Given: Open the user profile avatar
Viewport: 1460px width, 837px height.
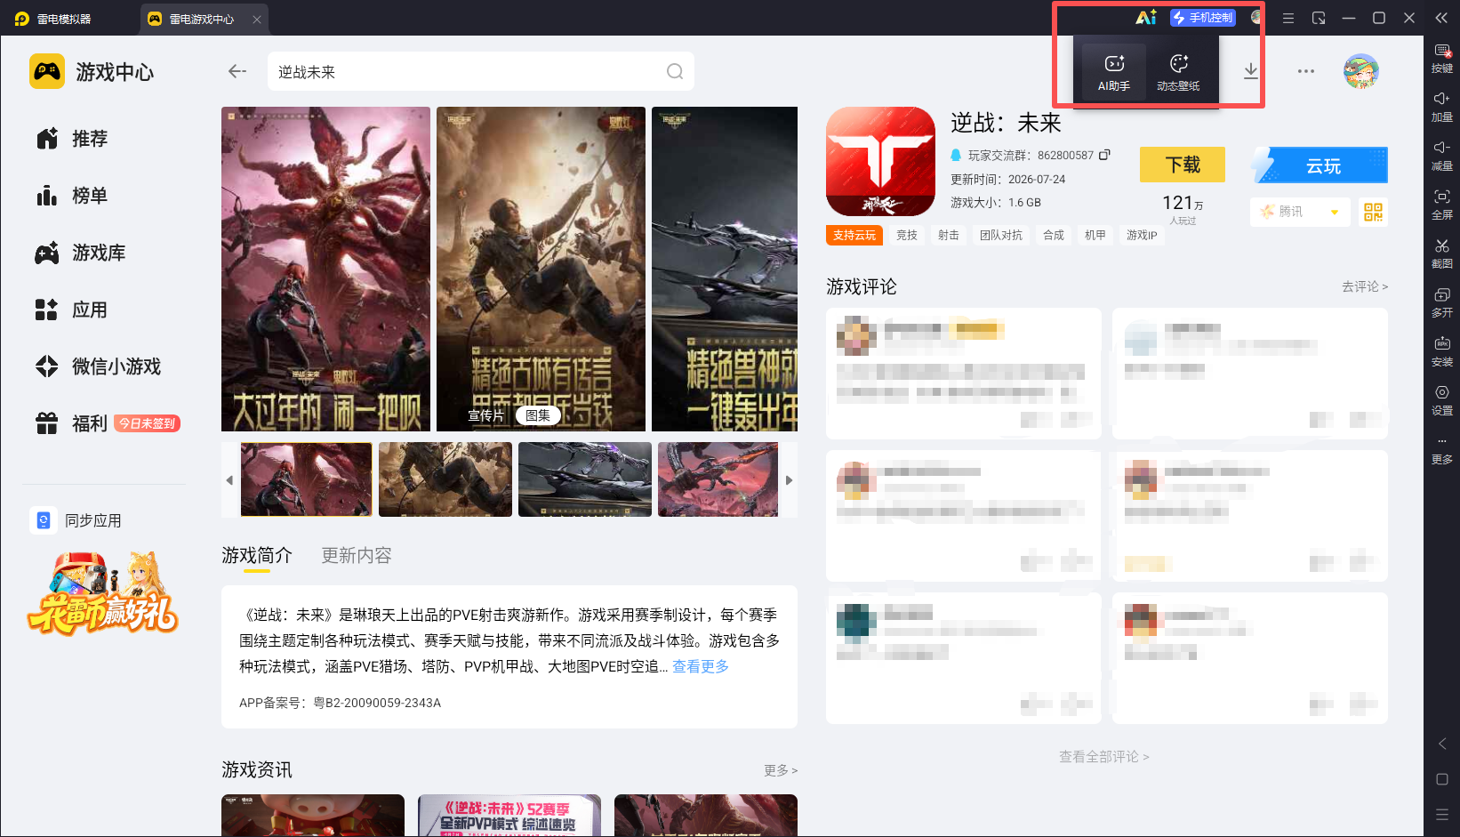Looking at the screenshot, I should (x=1360, y=71).
